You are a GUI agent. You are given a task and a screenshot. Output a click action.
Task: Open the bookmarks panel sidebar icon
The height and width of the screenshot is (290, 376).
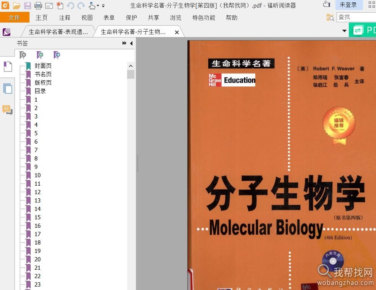[8, 66]
